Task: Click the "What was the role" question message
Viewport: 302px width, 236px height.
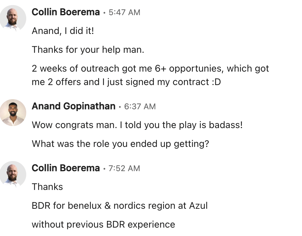Action: pyautogui.click(x=120, y=144)
